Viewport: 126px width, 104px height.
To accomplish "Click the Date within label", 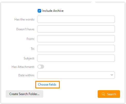I will tap(27, 75).
